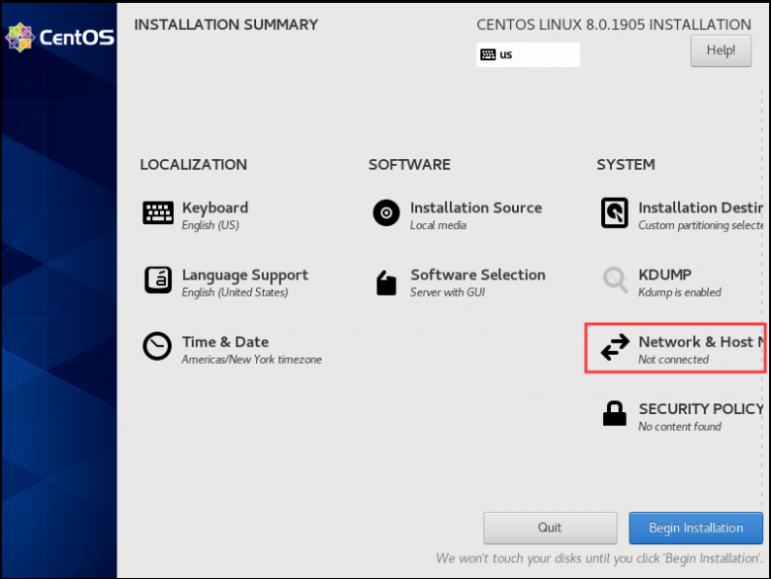Screen dimensions: 771x579
Task: Click the Installation Source disc icon
Action: [386, 212]
